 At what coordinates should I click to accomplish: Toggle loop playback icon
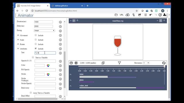164,63
